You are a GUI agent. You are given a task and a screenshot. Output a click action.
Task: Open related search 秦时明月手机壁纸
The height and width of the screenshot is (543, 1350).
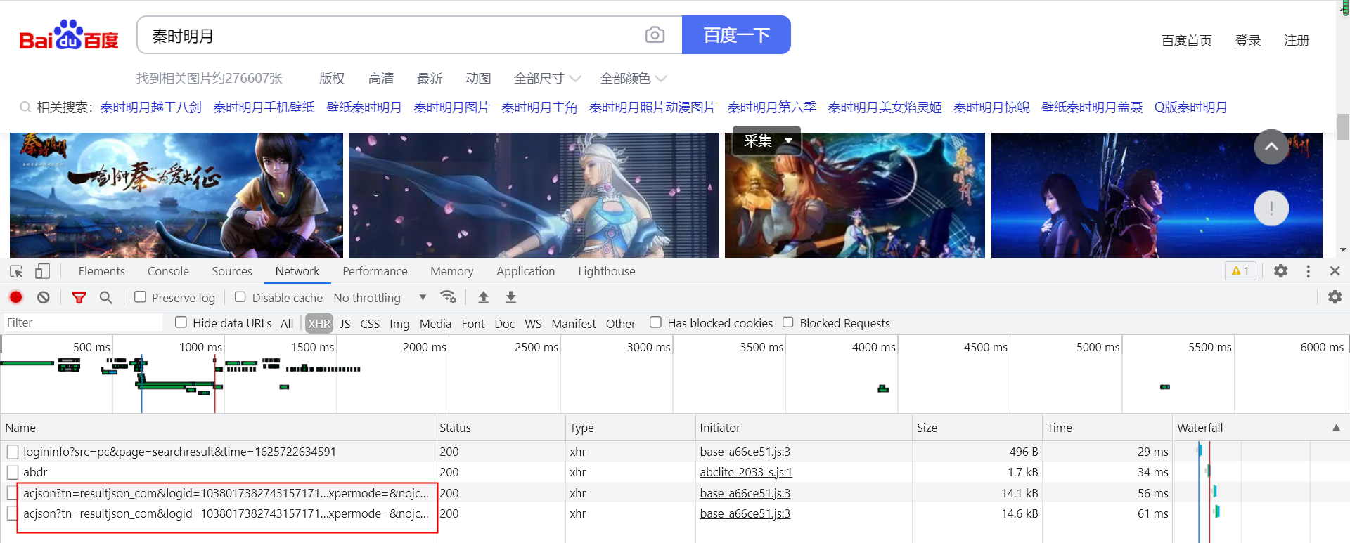(x=264, y=107)
